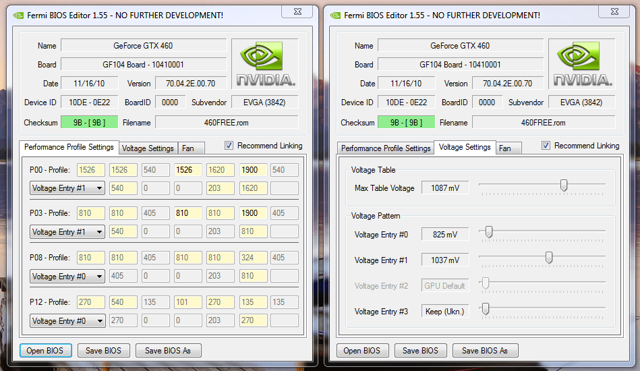Click the P12 profile 540 field
640x371 pixels.
123,302
